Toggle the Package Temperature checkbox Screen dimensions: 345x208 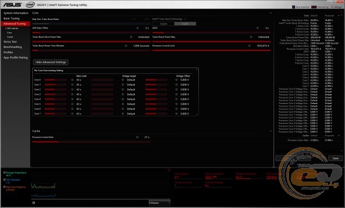coord(4,172)
